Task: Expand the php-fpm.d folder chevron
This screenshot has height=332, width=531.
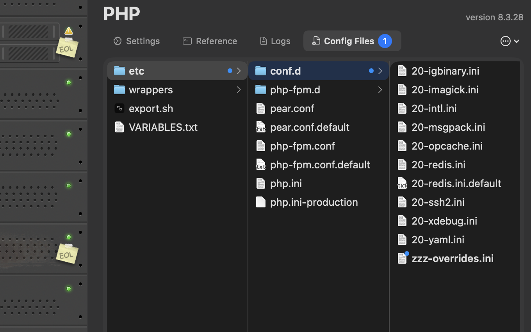Action: click(x=380, y=90)
